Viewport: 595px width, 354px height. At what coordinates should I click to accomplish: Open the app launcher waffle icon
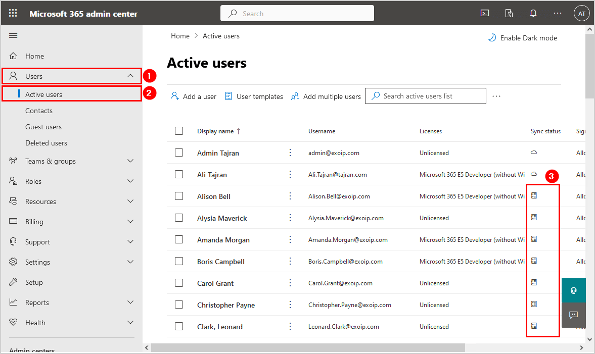click(x=13, y=14)
